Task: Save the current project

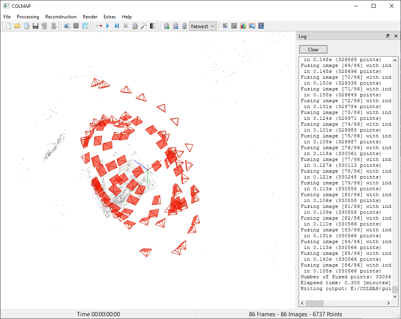Action: [36, 25]
